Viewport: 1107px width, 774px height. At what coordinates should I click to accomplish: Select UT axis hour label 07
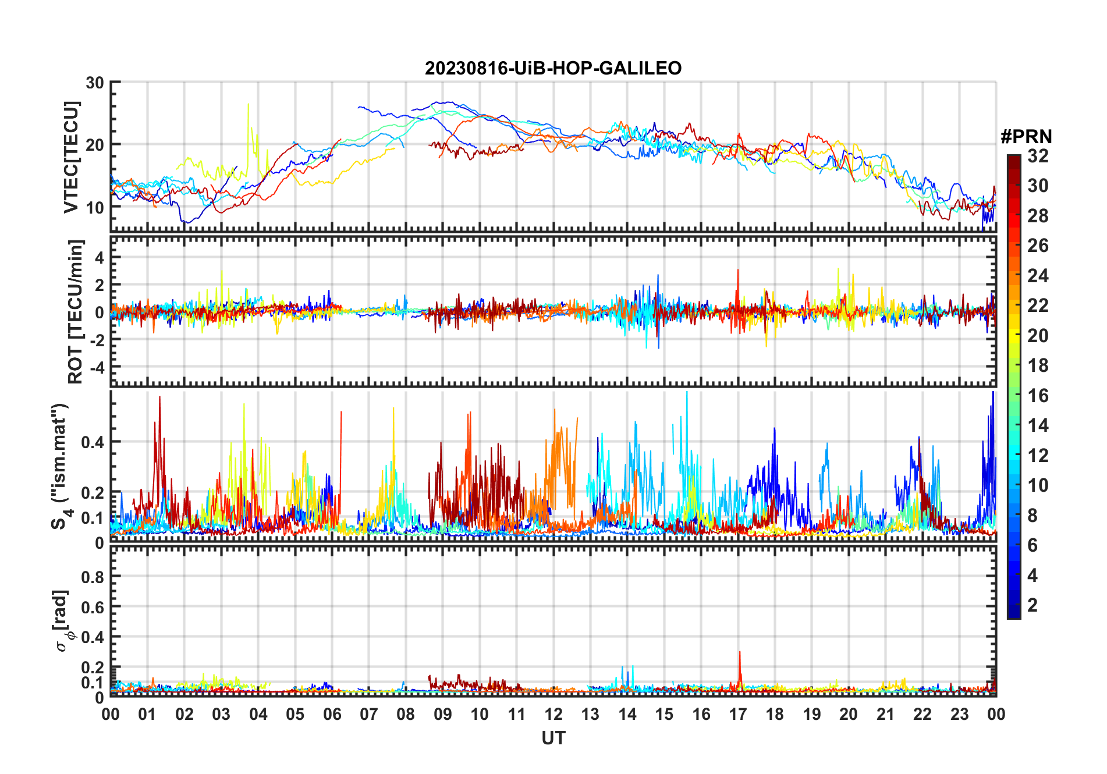pyautogui.click(x=369, y=714)
